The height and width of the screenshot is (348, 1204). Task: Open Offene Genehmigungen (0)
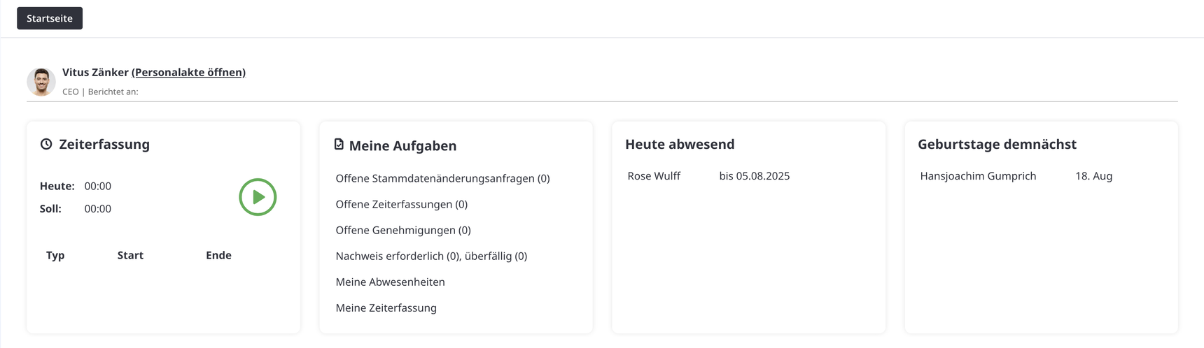click(403, 230)
